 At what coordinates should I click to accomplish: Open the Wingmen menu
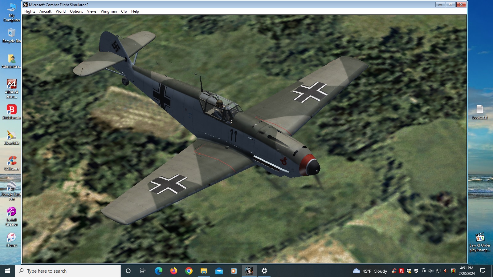[x=109, y=11]
